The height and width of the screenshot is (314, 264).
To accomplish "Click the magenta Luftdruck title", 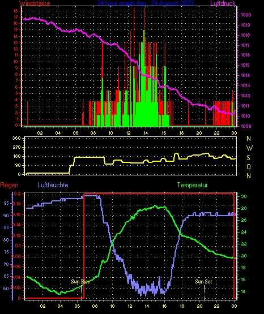I will coord(223,3).
